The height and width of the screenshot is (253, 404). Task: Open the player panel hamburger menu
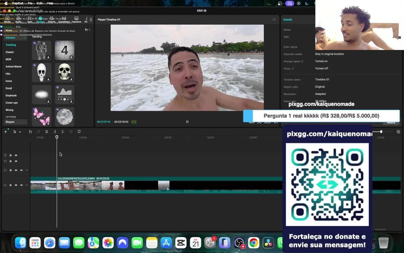274,20
